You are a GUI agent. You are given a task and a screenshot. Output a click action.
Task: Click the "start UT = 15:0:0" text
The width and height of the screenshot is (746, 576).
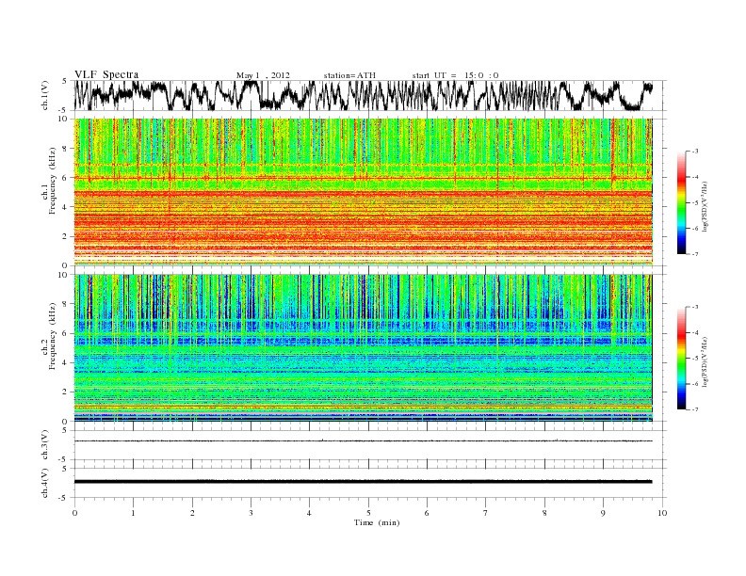tap(455, 75)
